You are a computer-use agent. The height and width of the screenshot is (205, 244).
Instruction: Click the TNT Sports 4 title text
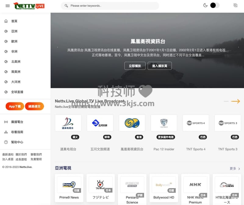tap(196, 149)
